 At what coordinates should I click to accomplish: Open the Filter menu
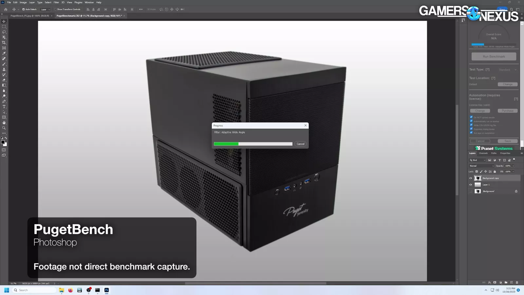56,2
